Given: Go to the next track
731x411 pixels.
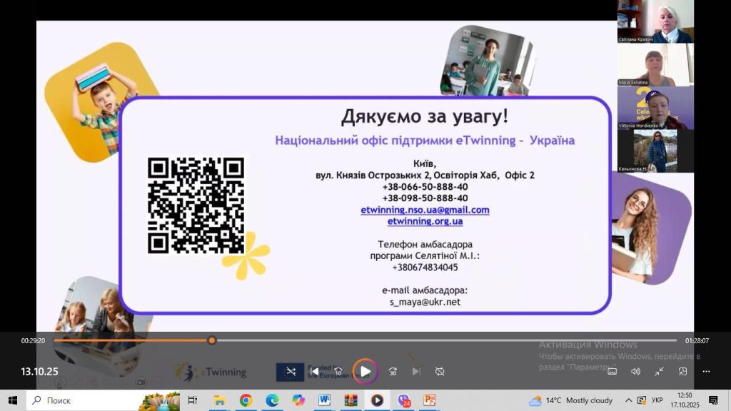Looking at the screenshot, I should [416, 371].
